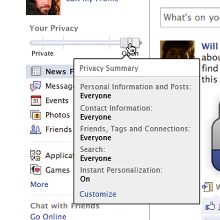Select the Events menu item
The image size is (220, 220).
(57, 101)
